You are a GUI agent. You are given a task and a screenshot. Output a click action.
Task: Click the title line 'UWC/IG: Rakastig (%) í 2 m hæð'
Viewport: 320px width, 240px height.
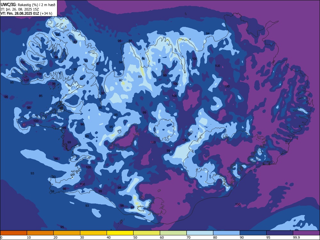click(x=28, y=4)
